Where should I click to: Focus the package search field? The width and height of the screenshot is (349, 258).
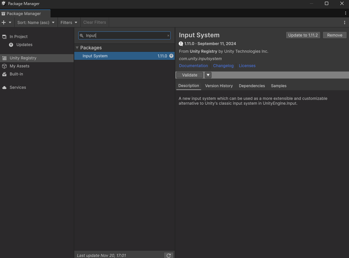(x=124, y=35)
